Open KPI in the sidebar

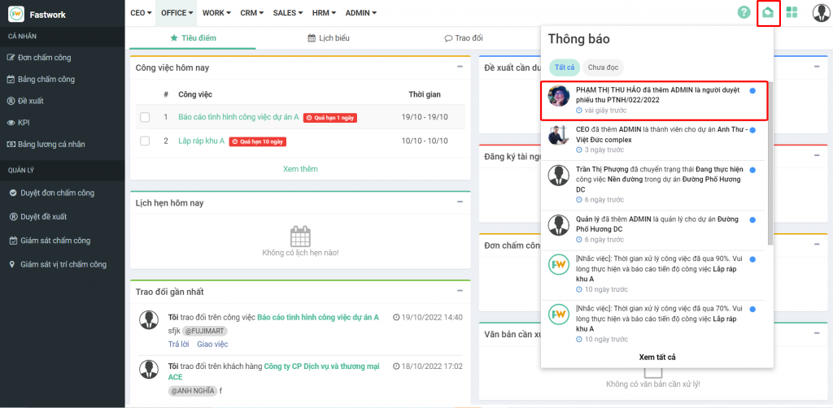pos(24,123)
